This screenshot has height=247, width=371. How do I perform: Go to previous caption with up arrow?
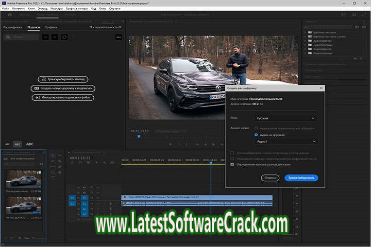[45, 37]
